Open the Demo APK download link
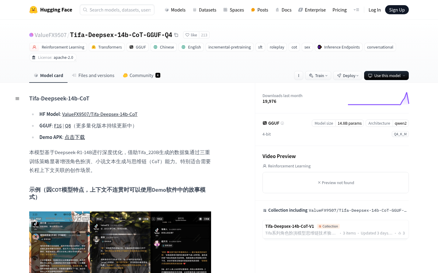 point(75,137)
